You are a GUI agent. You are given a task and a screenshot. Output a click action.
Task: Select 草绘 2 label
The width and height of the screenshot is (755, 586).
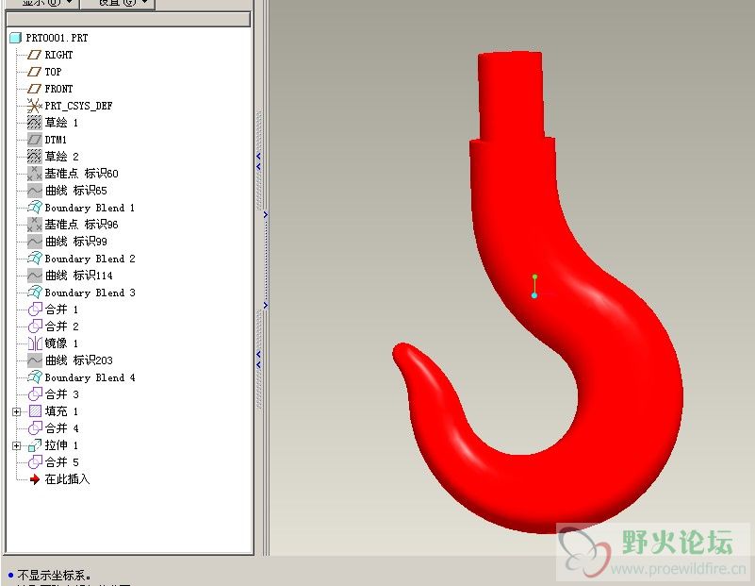[x=61, y=156]
